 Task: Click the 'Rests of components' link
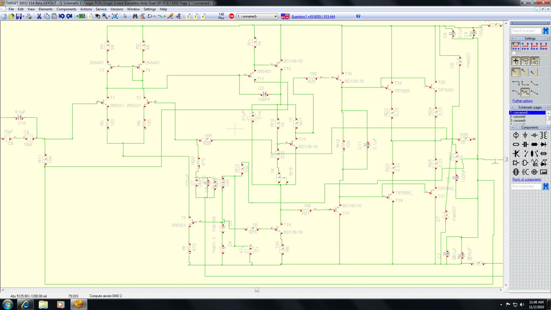point(527,180)
